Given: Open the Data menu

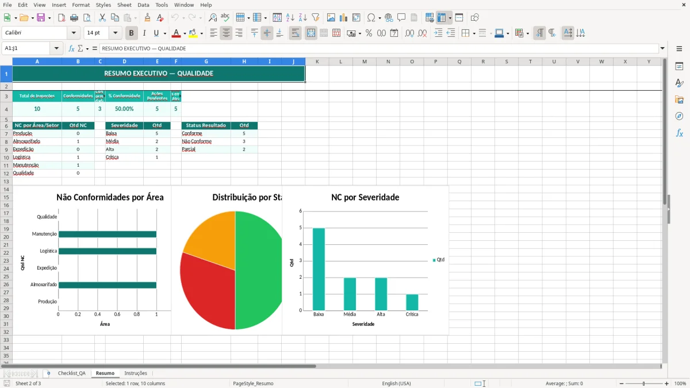Looking at the screenshot, I should (x=143, y=5).
